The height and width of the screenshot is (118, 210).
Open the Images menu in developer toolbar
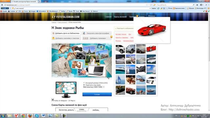(x=32, y=11)
